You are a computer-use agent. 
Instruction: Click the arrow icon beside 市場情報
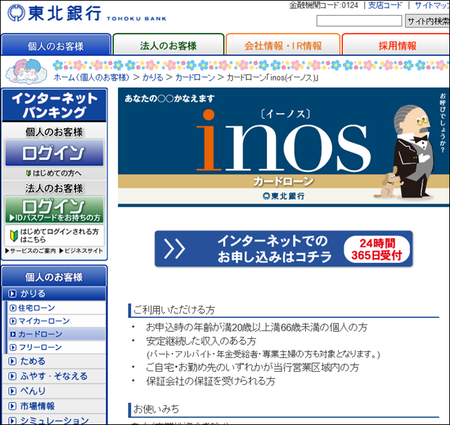point(12,406)
